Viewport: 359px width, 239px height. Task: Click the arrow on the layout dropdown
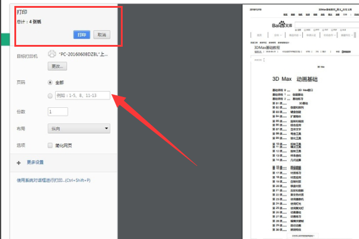107,128
